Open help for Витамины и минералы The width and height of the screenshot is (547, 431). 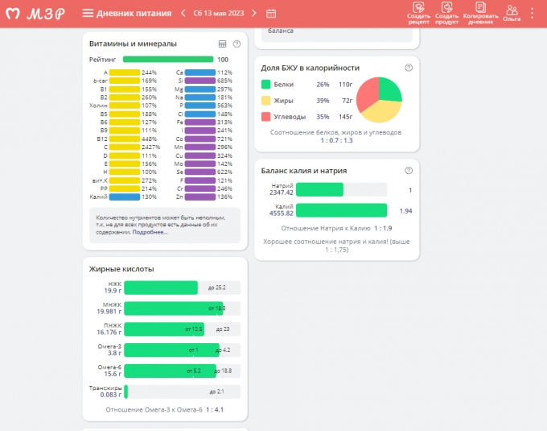pos(236,44)
